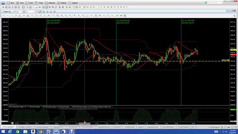Select the quarterly Q interval
The image size is (238, 134).
click(124, 7)
